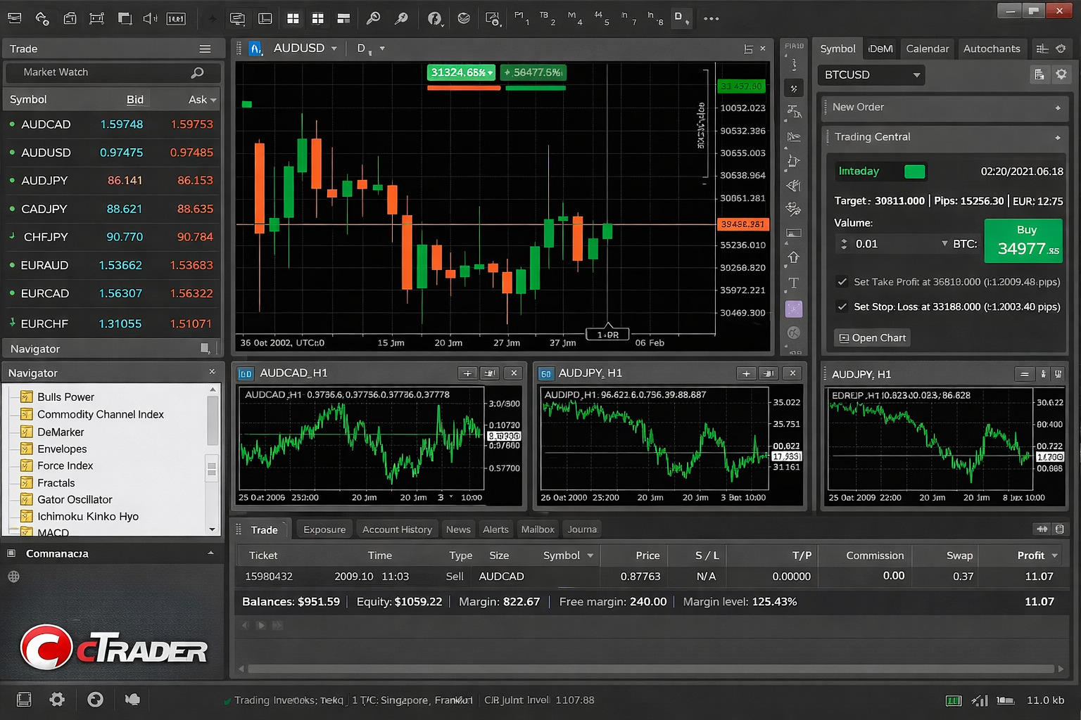The height and width of the screenshot is (720, 1081).
Task: Click the zoom in magnifier in top toolbar
Action: [373, 18]
